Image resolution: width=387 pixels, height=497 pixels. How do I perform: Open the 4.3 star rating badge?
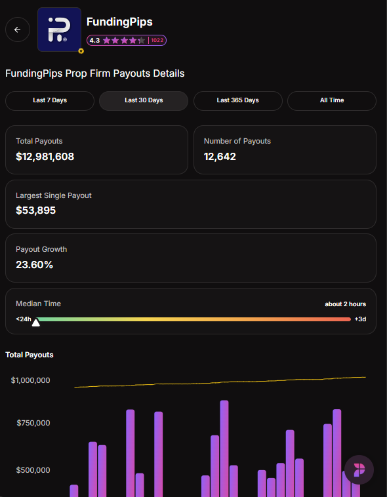point(126,40)
